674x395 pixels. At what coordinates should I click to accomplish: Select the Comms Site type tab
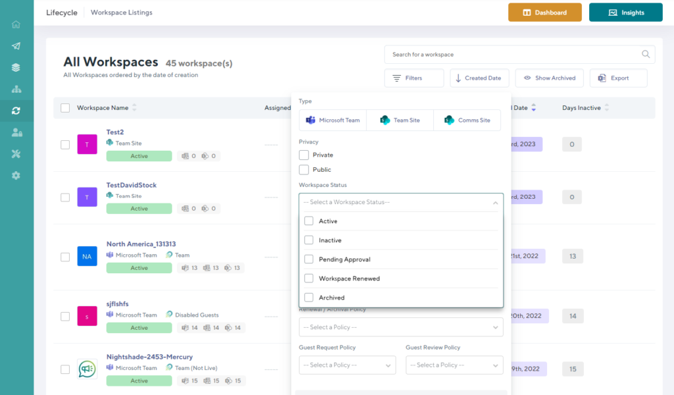pos(467,120)
